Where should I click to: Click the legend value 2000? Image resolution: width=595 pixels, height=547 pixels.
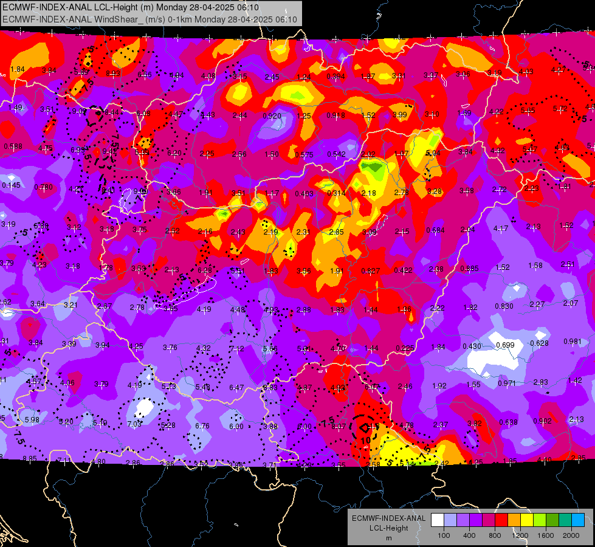tap(571, 535)
